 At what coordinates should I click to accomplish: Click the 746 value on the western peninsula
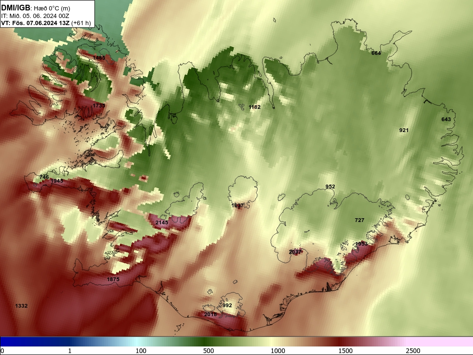[x=44, y=177]
